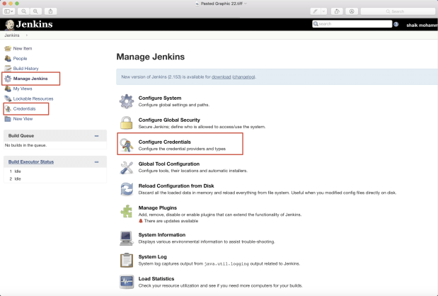The image size is (438, 296).
Task: Open the Build History link
Action: pyautogui.click(x=25, y=69)
